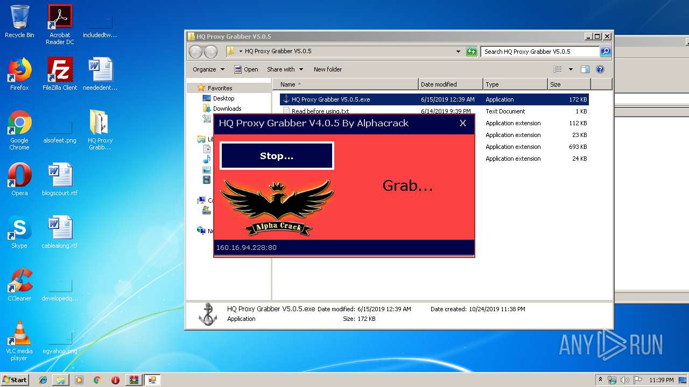
Task: Launch Google Chrome desktop shortcut
Action: point(19,130)
